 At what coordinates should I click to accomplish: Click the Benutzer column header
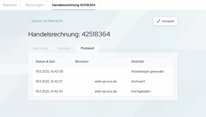coord(82,62)
